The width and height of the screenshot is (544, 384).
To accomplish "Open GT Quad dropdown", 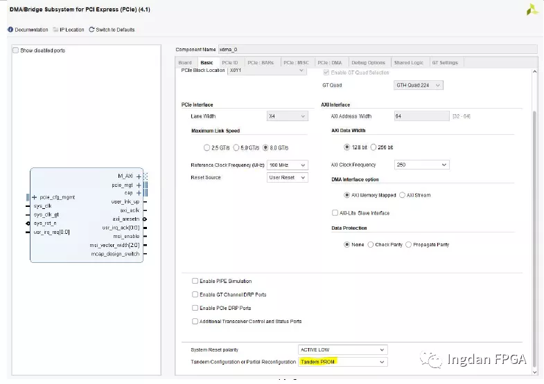I will click(419, 85).
